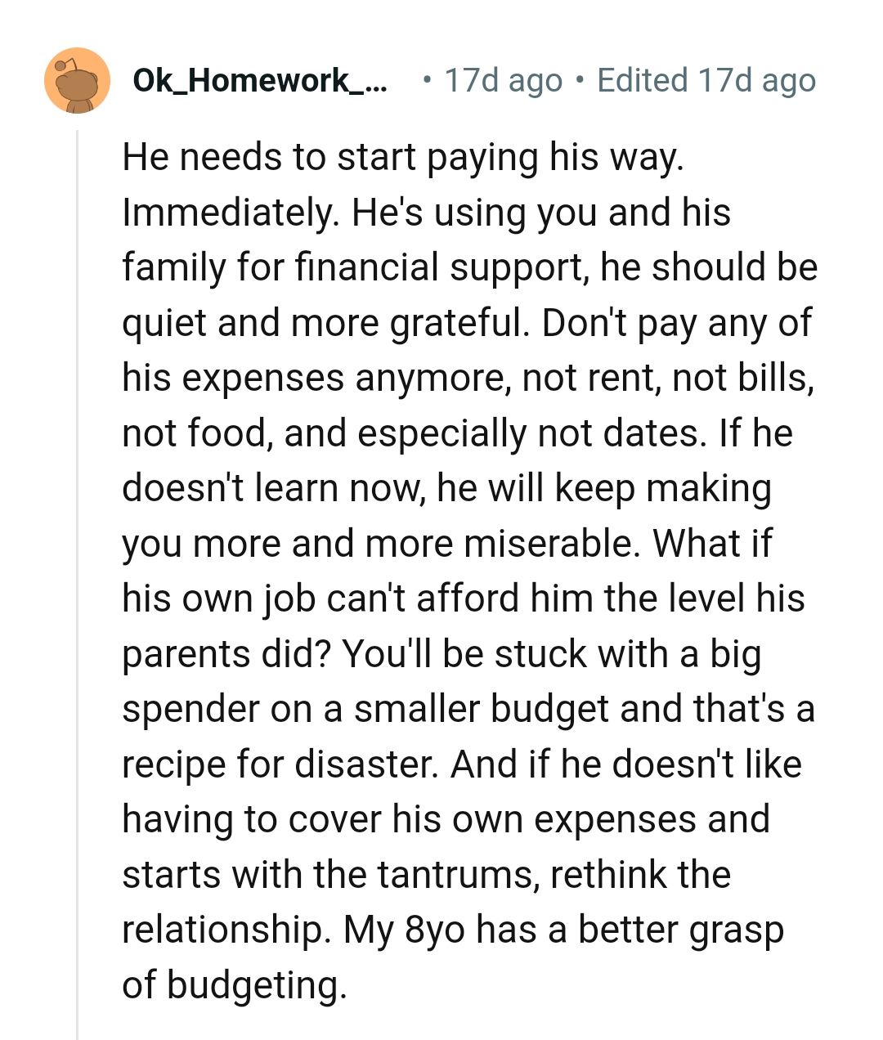Screen dimensions: 883x1040
Task: Click Edited 17d ago label
Action: (x=706, y=79)
